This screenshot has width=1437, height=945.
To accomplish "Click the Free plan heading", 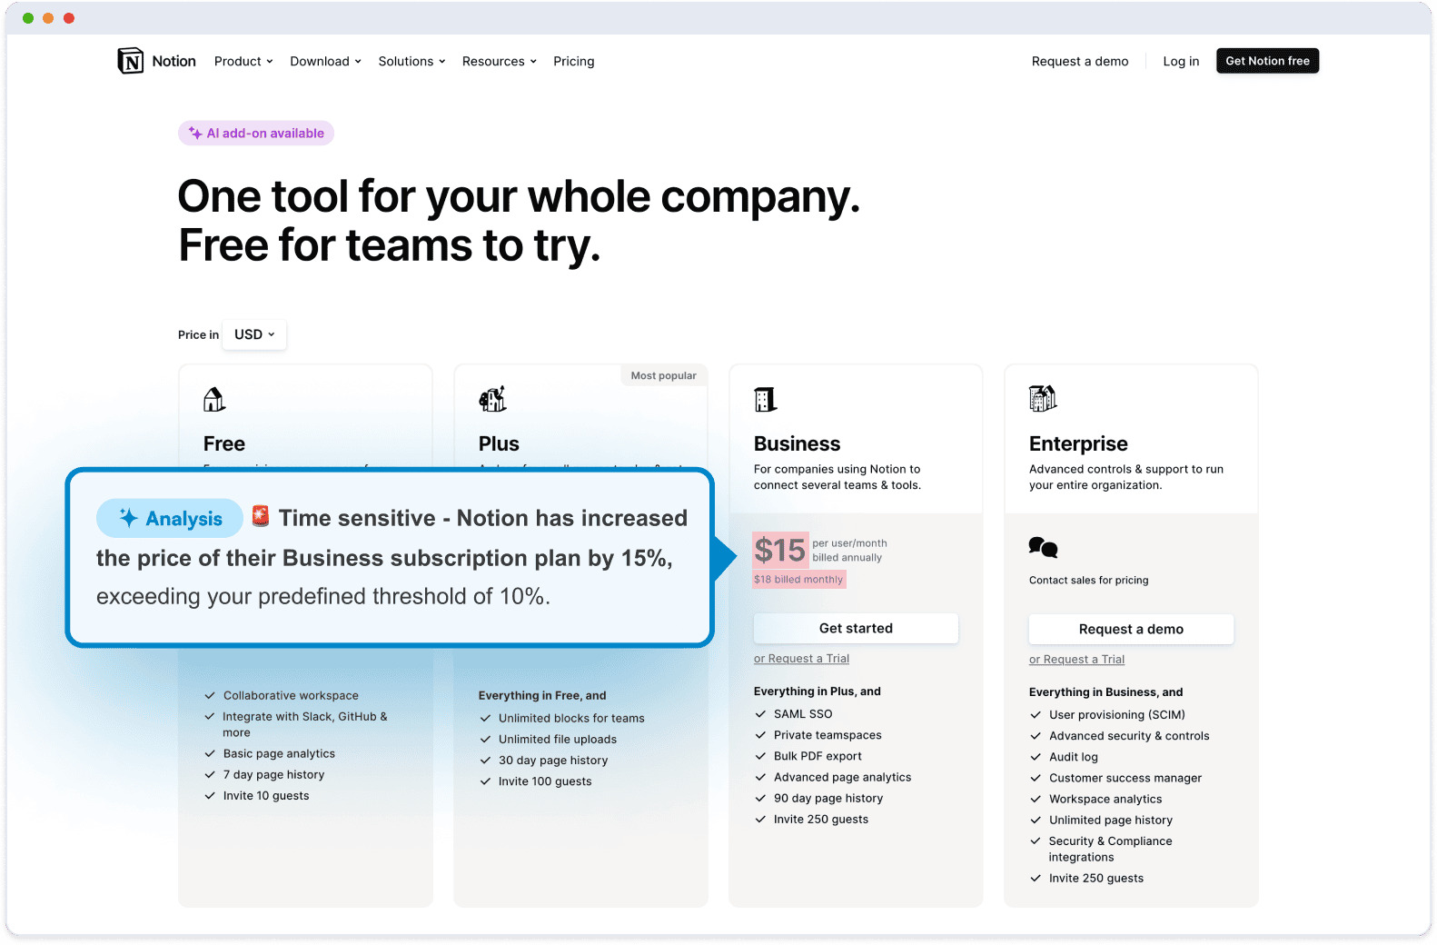I will pyautogui.click(x=224, y=443).
